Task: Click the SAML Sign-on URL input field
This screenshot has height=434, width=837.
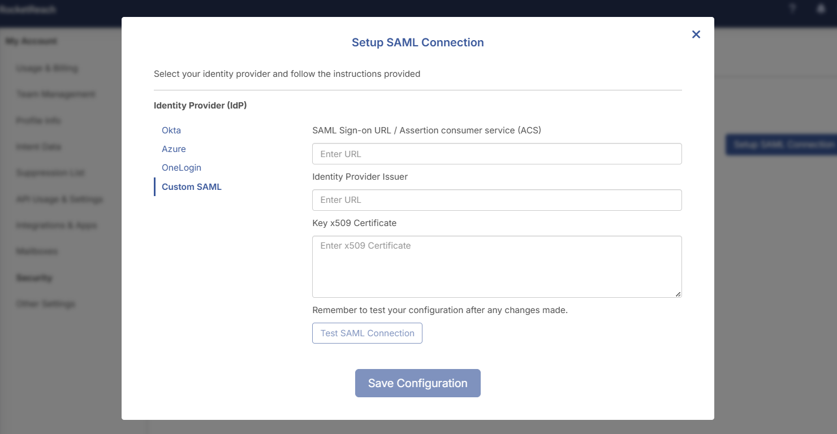Action: 497,154
